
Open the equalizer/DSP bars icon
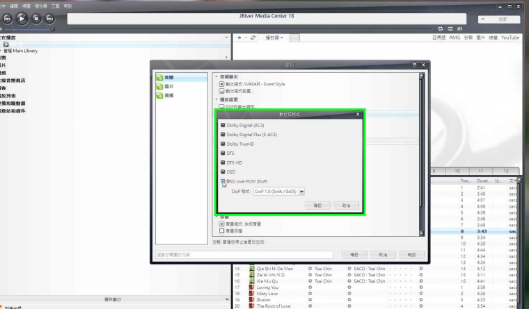coord(460,29)
